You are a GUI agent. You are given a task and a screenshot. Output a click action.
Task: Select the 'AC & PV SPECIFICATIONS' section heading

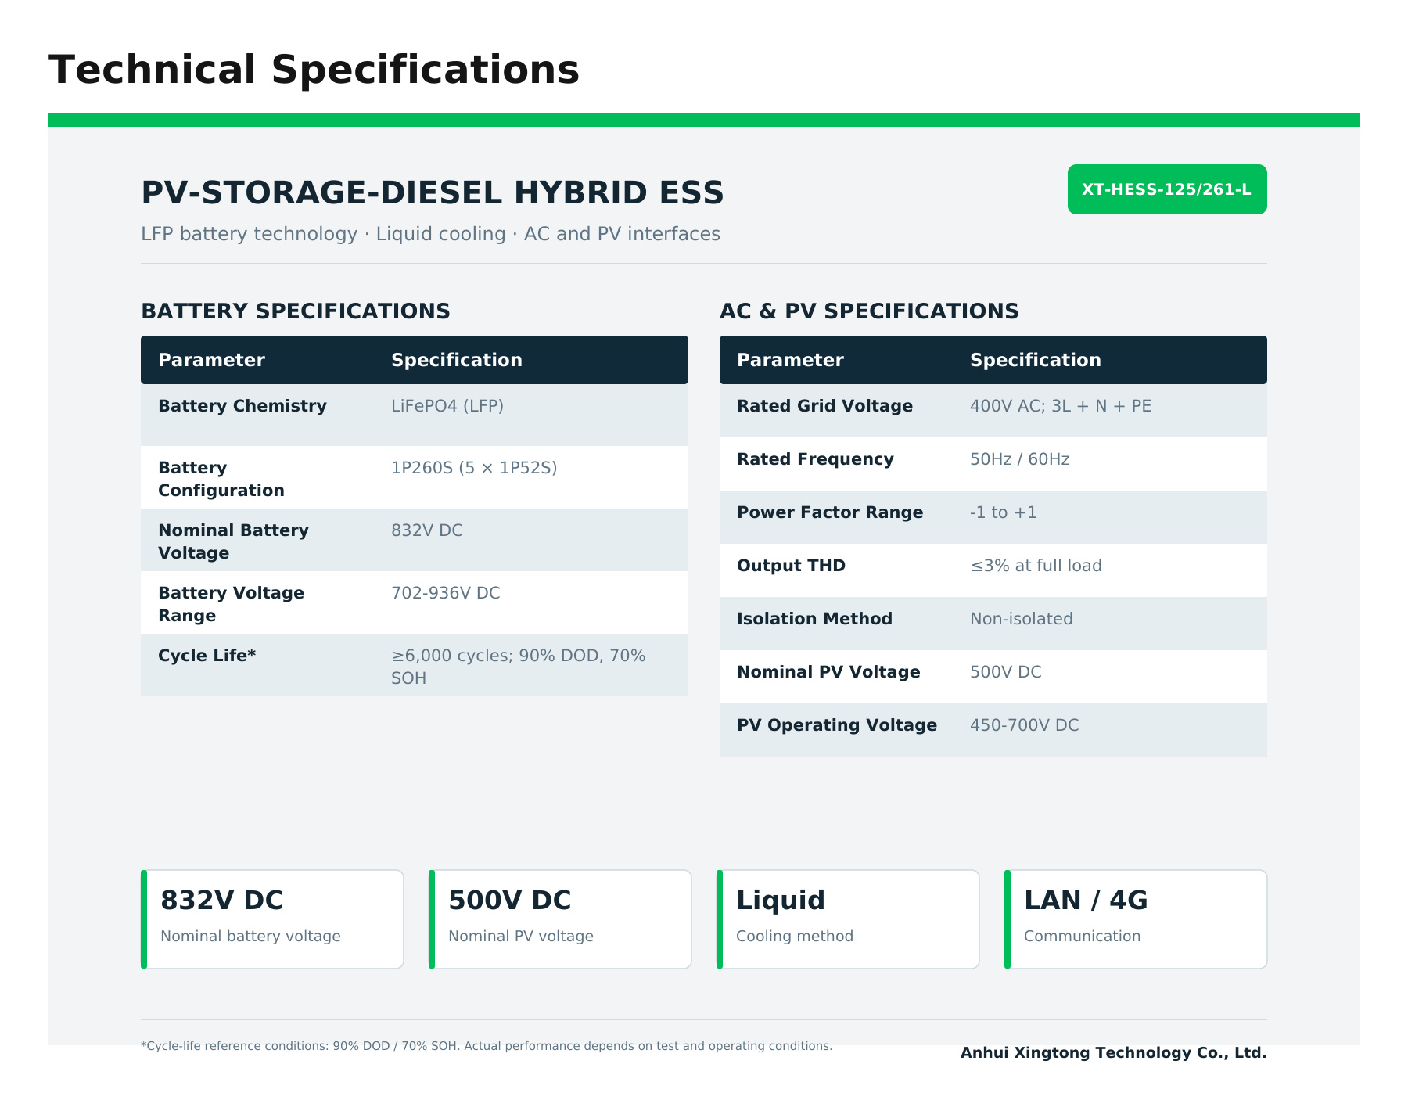tap(869, 311)
